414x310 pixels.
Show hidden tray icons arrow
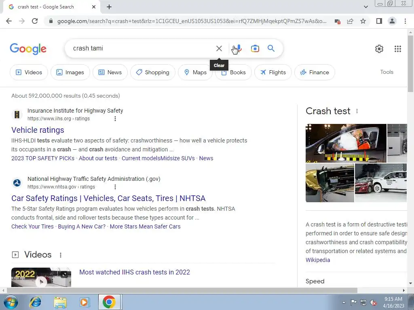344,302
